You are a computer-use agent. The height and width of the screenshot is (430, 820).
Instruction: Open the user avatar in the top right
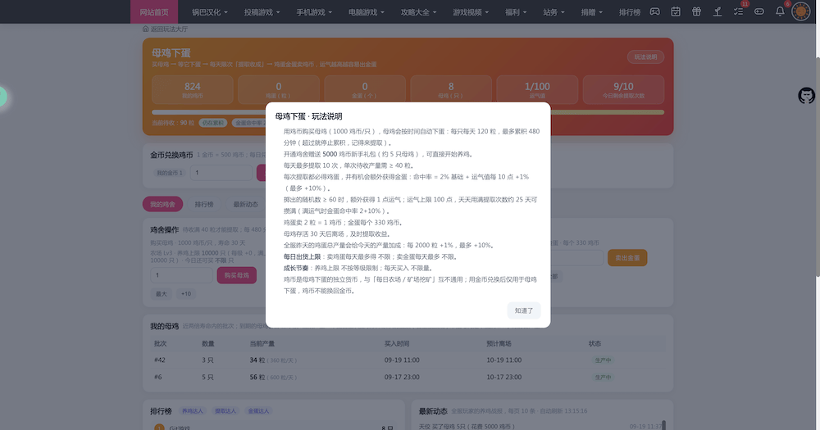click(800, 11)
